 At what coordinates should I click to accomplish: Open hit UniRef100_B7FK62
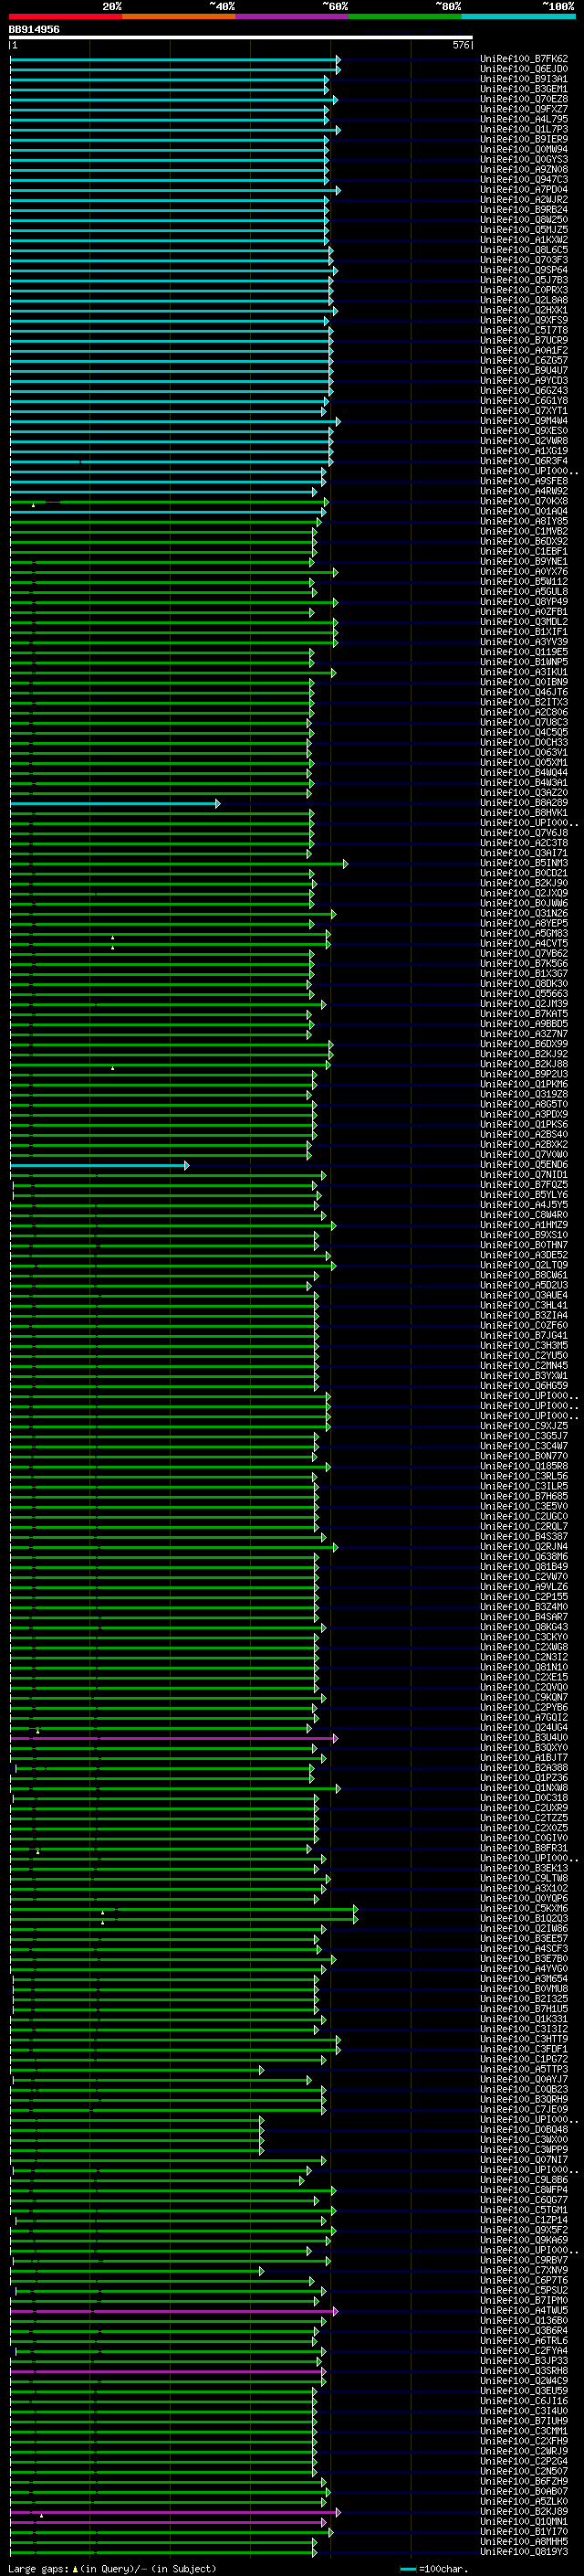(524, 59)
